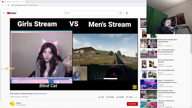Reload the page with the refresh icon
Screen dimensions: 192x108
[x=9, y=5]
